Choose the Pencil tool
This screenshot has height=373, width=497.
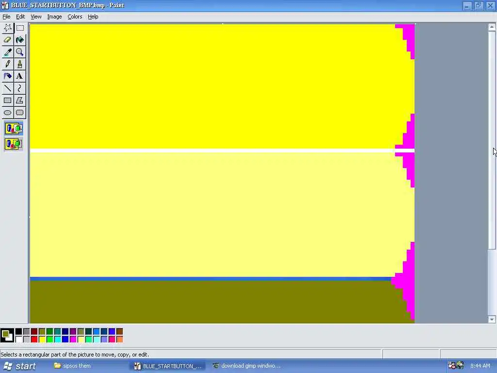click(8, 64)
